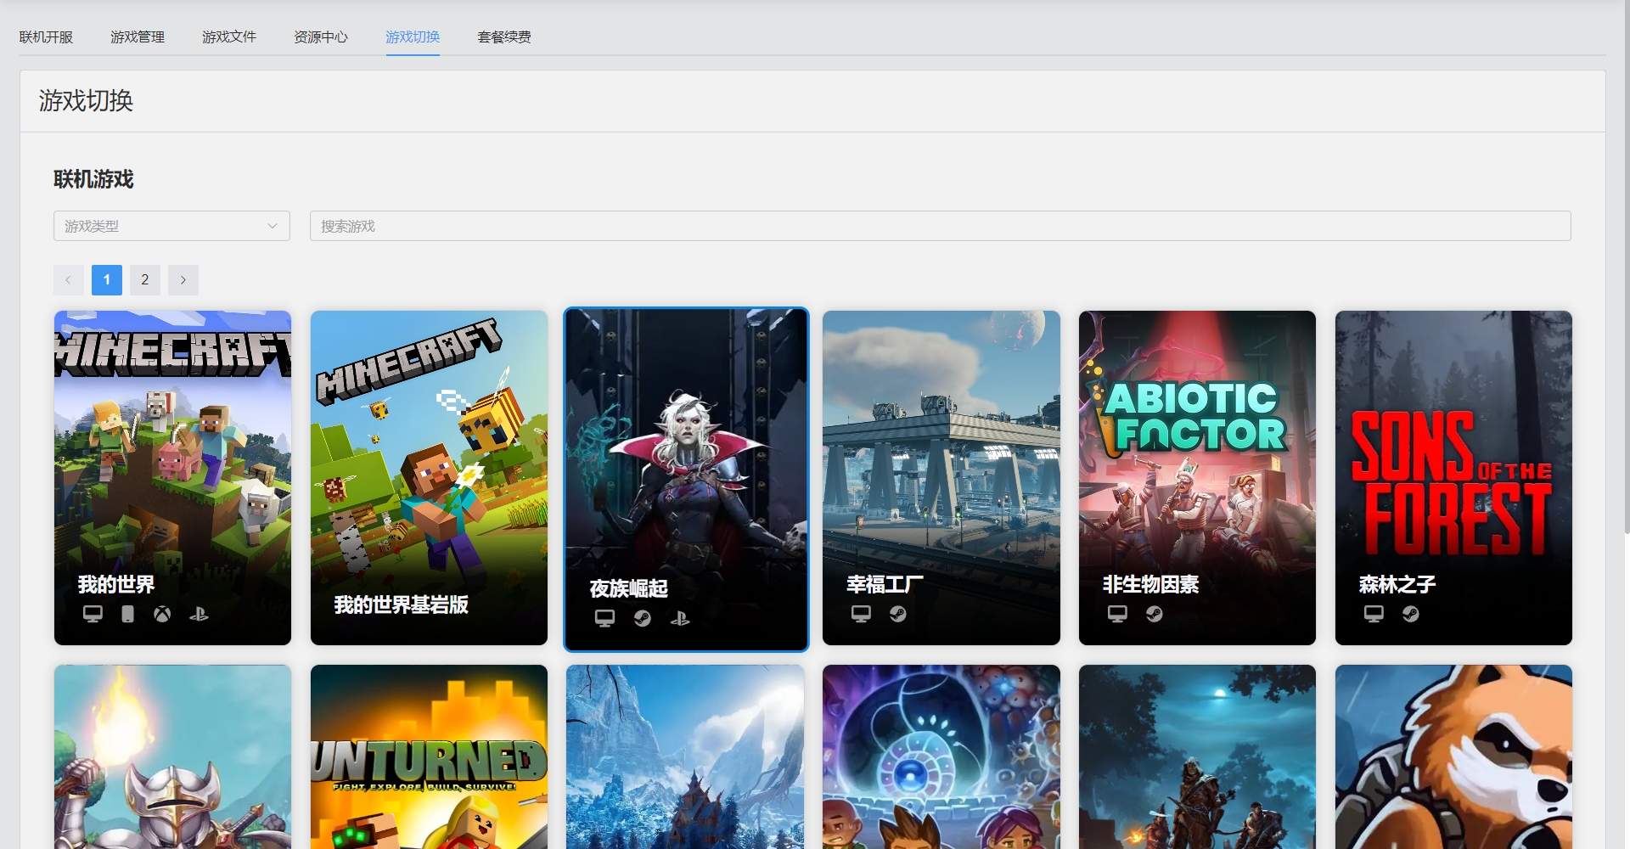The width and height of the screenshot is (1630, 849).
Task: Select the 我的世界 Minecraft game card
Action: pos(172,478)
